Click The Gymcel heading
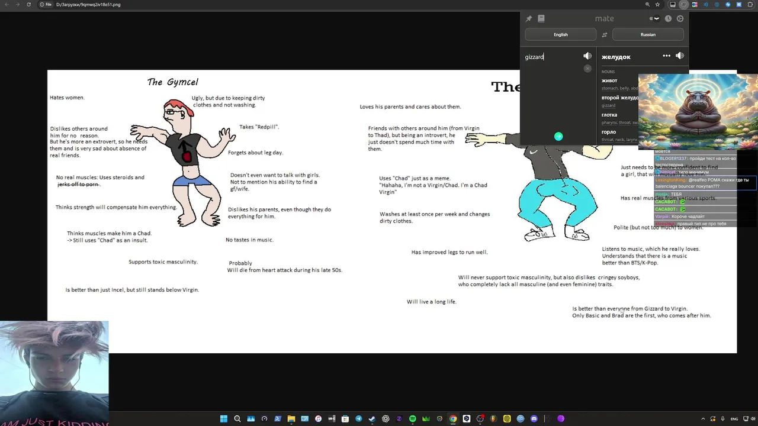Image resolution: width=758 pixels, height=426 pixels. click(172, 82)
